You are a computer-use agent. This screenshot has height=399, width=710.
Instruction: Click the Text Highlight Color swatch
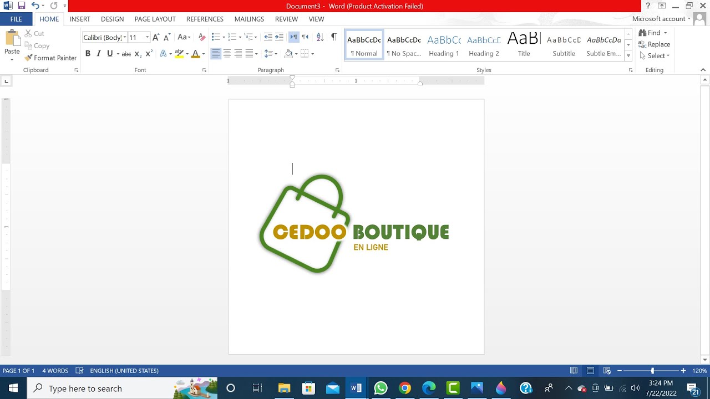click(x=179, y=54)
